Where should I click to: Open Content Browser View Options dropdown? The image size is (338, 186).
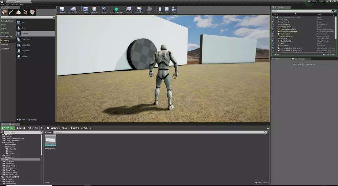[x=262, y=183]
